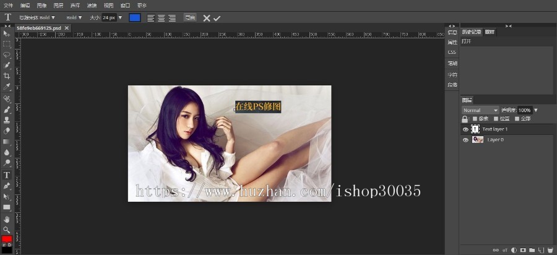Select the Type (T) tool in toolbox
The height and width of the screenshot is (255, 557).
pyautogui.click(x=7, y=175)
